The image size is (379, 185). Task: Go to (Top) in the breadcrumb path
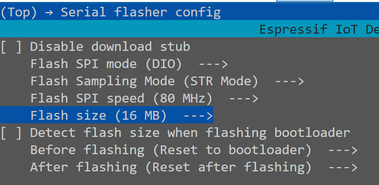click(x=19, y=12)
